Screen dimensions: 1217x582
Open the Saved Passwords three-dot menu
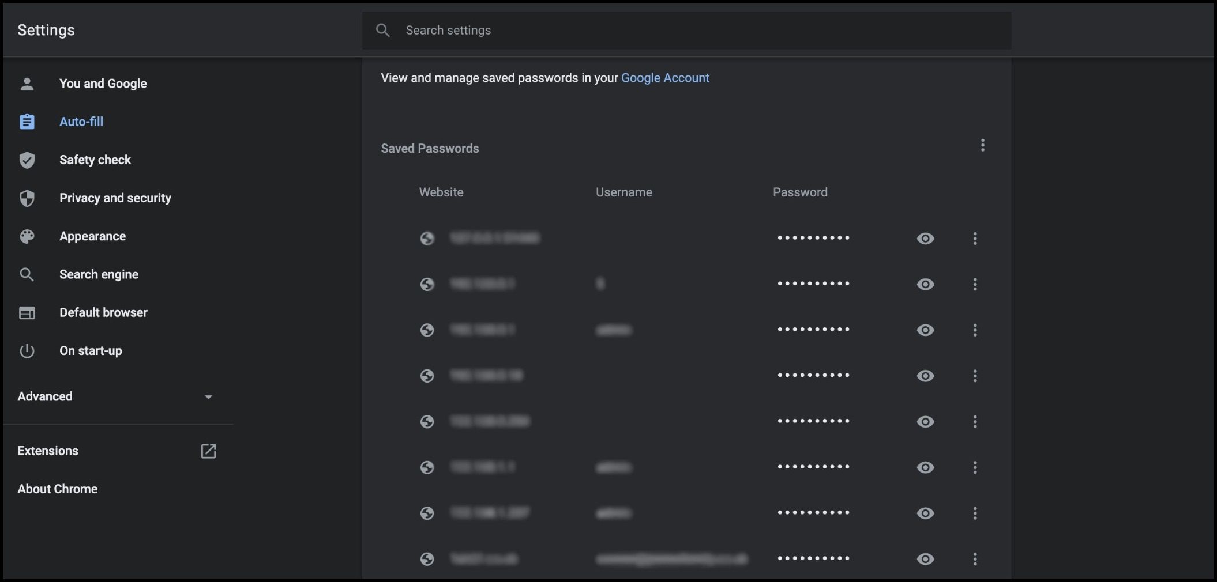(x=982, y=145)
